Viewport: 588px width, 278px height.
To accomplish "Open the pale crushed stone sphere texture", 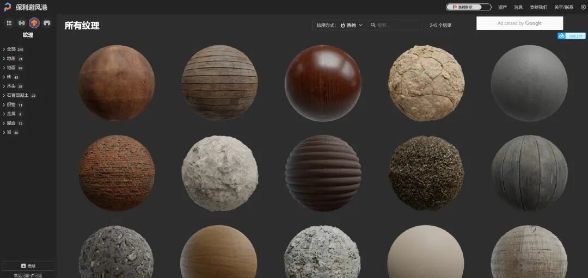I will (x=322, y=252).
